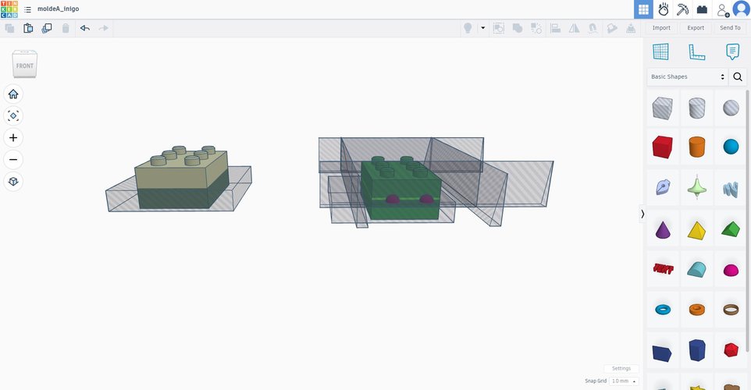
Task: Click the design name moldeA_inigo
Action: (58, 9)
